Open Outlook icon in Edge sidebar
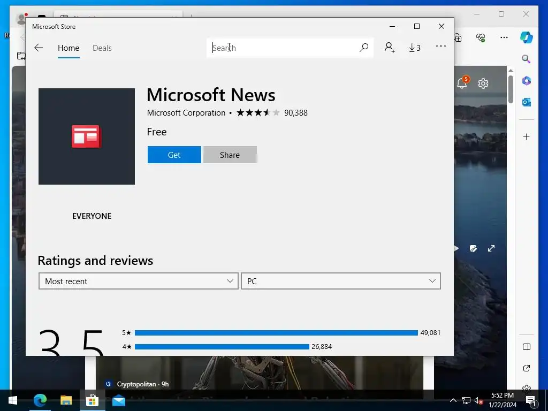 tap(527, 102)
